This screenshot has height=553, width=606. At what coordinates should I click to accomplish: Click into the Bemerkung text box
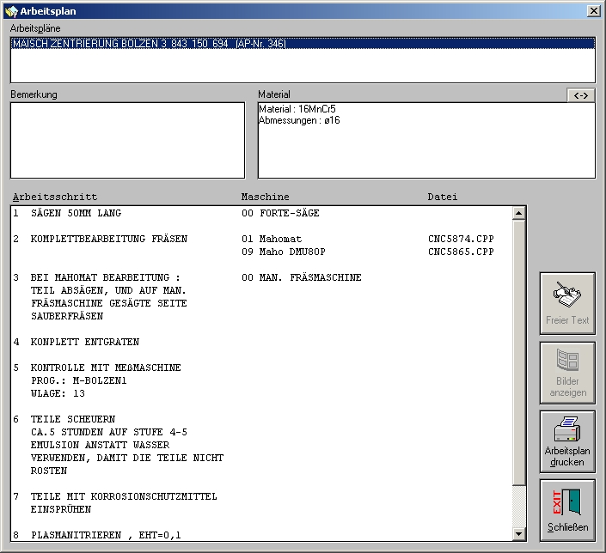click(127, 140)
